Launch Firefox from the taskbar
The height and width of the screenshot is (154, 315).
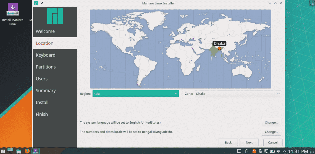[x=27, y=151]
